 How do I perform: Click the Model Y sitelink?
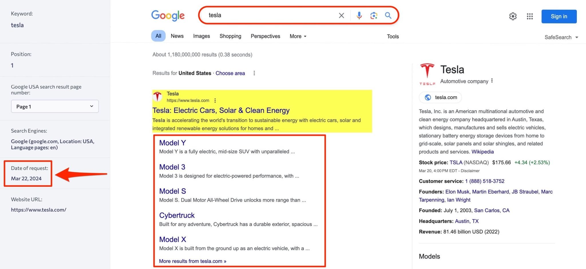pyautogui.click(x=172, y=142)
